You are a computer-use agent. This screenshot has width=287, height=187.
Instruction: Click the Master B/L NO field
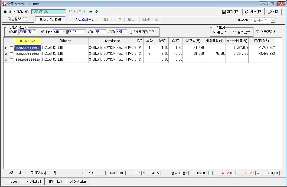click(48, 12)
